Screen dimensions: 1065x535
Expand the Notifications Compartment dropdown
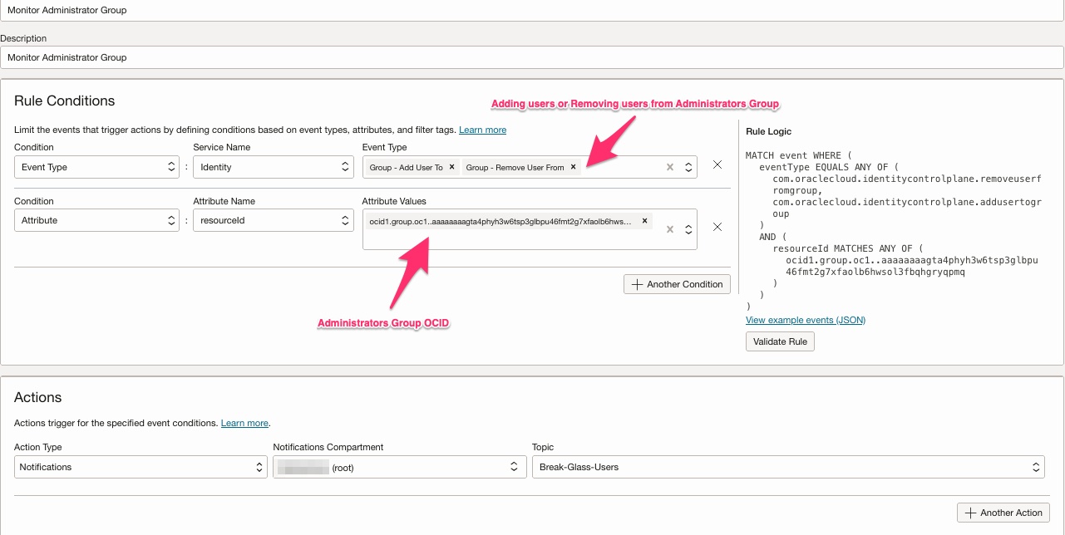point(398,467)
